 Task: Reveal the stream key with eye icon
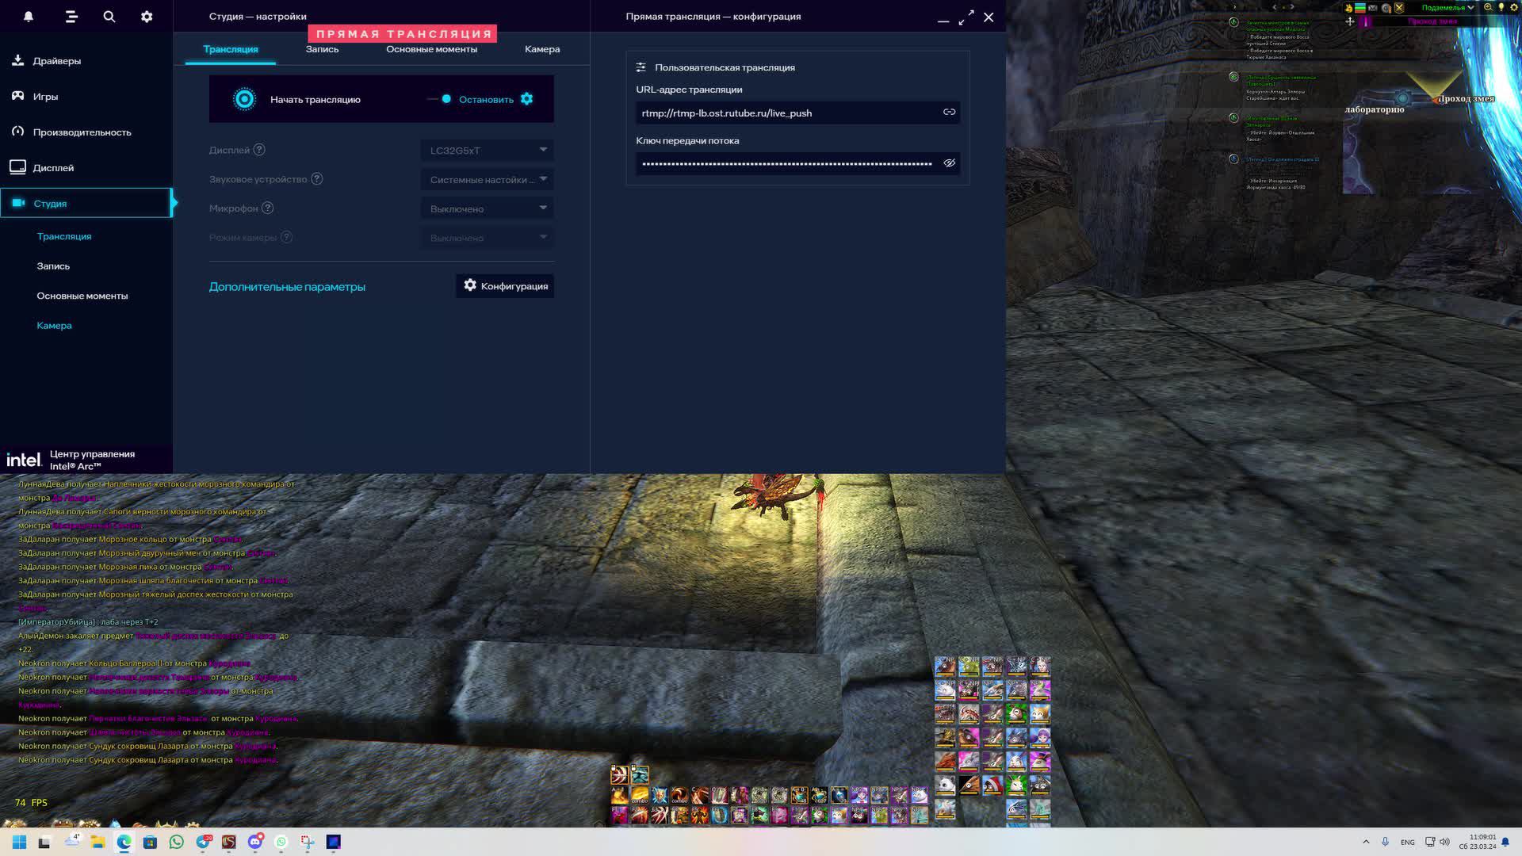pyautogui.click(x=949, y=163)
